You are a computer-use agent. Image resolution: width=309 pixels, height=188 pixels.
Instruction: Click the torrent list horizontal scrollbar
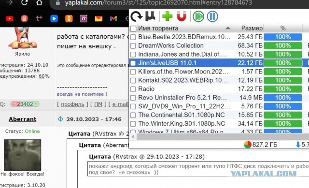tap(223, 137)
